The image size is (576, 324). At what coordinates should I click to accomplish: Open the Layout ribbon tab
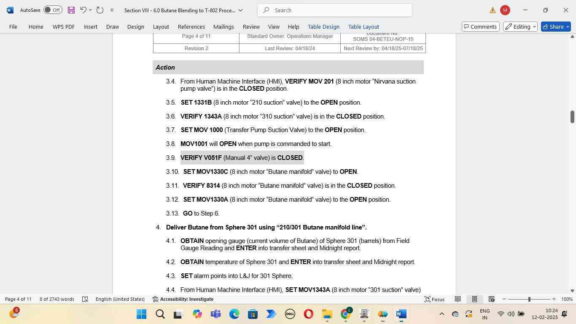tap(161, 27)
